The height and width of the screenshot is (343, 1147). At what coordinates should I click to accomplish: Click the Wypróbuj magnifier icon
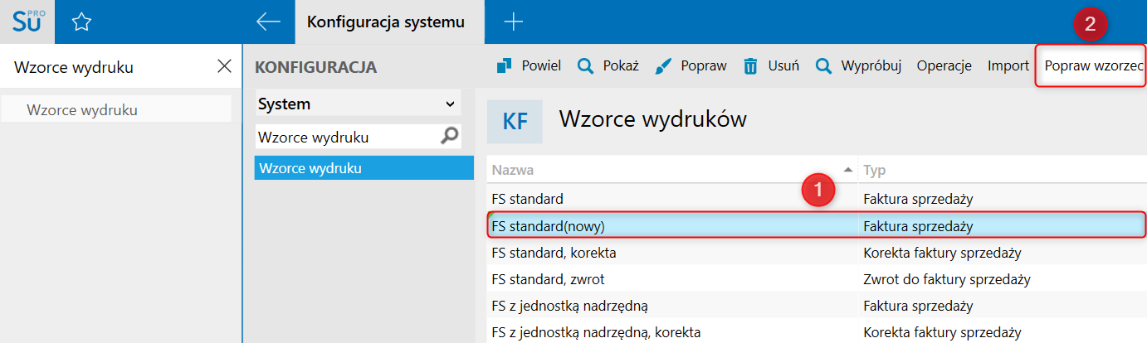tap(823, 66)
